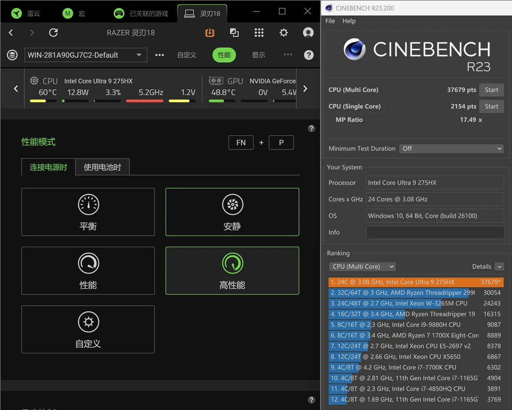This screenshot has width=512, height=410.
Task: Open help question mark next to sub-tabs
Action: pyautogui.click(x=308, y=55)
